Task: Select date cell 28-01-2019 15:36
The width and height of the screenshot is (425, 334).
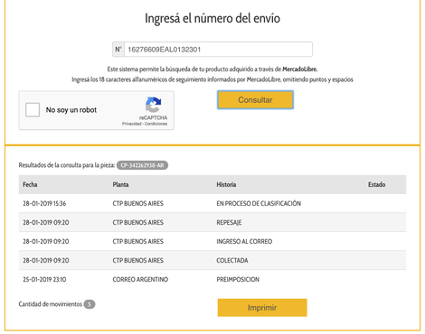Action: pos(44,203)
